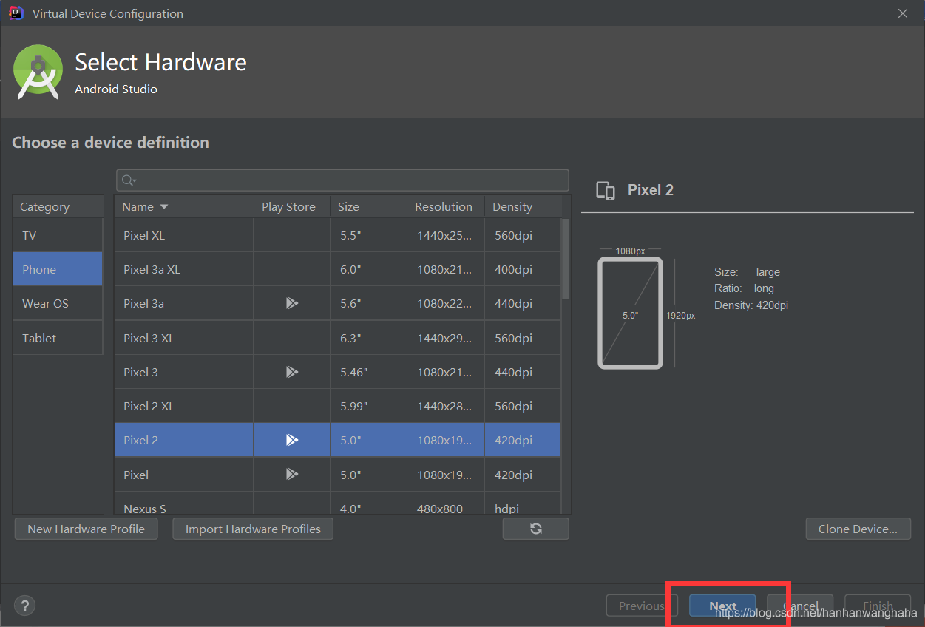Image resolution: width=925 pixels, height=627 pixels.
Task: Select the Wear OS category
Action: [x=42, y=303]
